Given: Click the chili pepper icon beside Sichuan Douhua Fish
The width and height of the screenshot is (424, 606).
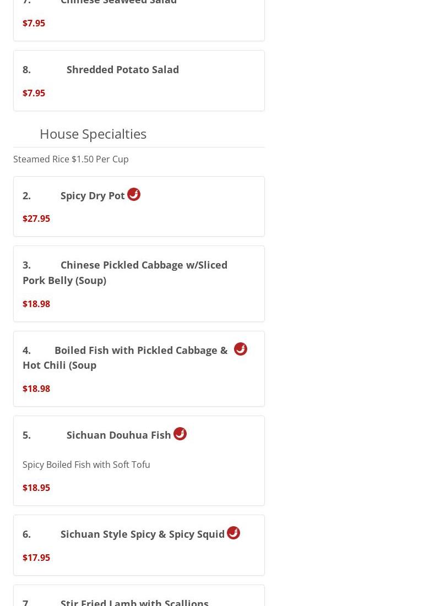Looking at the screenshot, I should coord(180,434).
